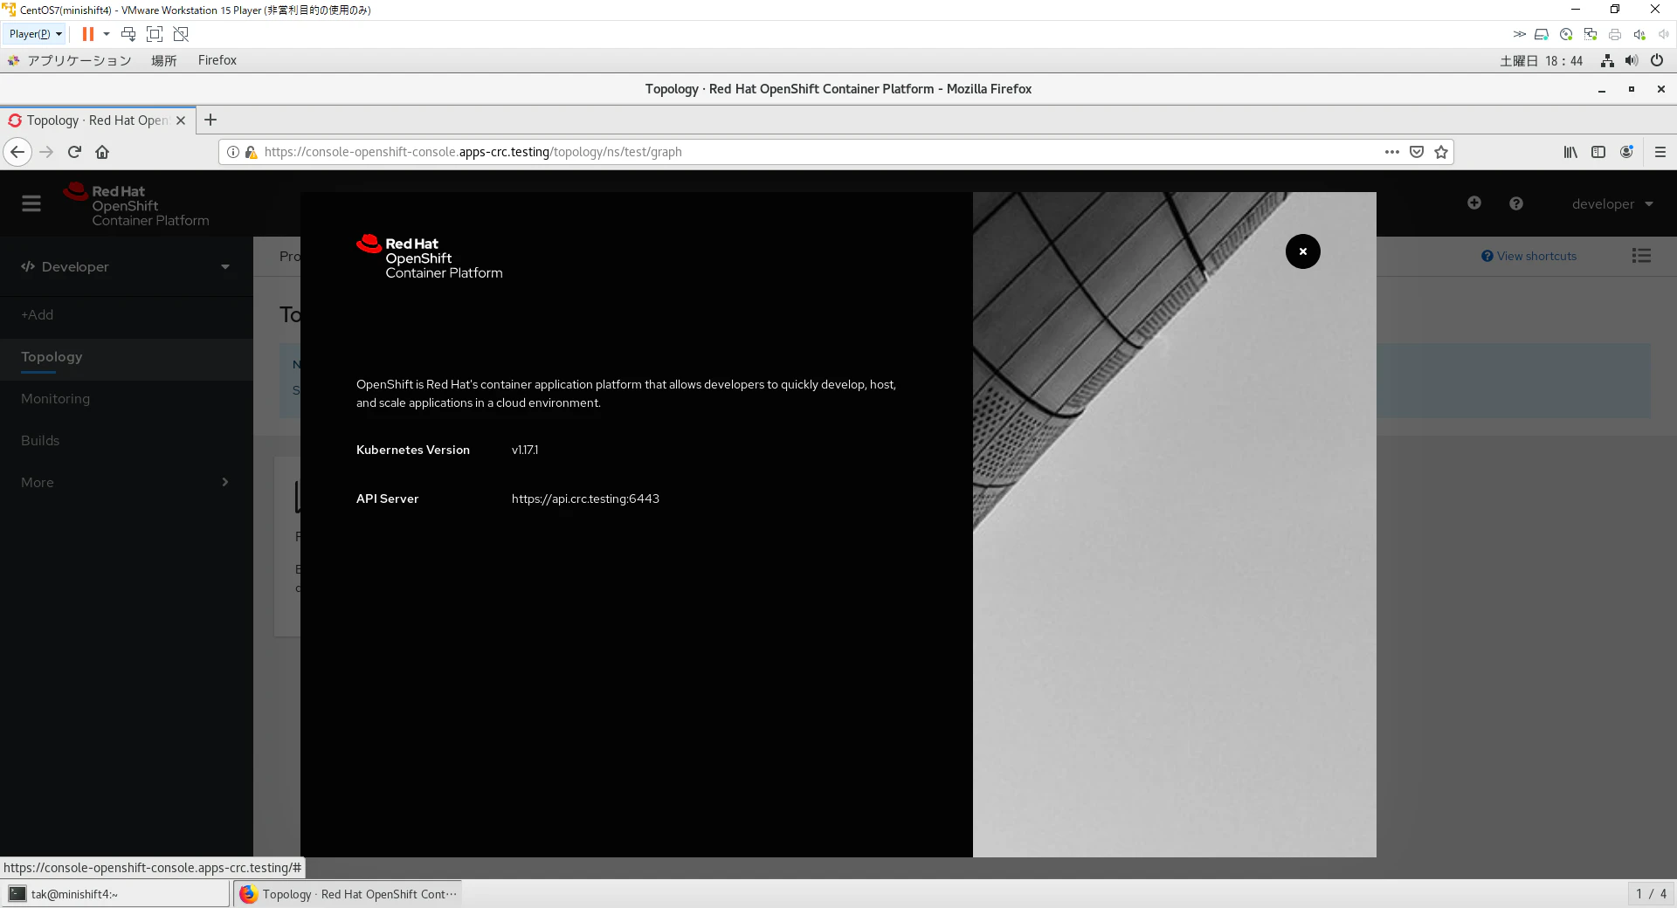
Task: Reload the current page
Action: click(x=74, y=152)
